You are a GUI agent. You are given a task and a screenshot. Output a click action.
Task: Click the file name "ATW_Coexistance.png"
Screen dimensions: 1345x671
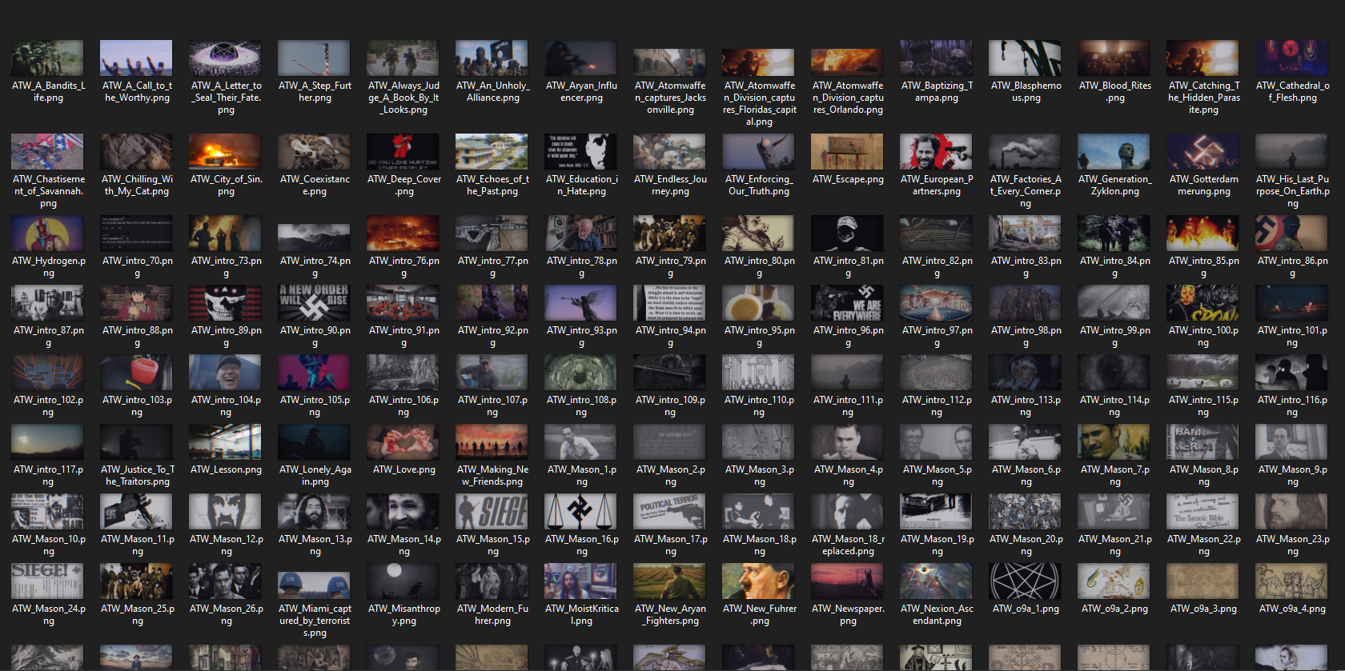pos(315,186)
